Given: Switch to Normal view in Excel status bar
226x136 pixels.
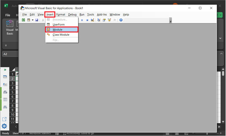Looking at the screenshot, I should click(167, 133).
